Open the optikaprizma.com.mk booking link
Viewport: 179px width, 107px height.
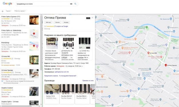(x=62, y=72)
